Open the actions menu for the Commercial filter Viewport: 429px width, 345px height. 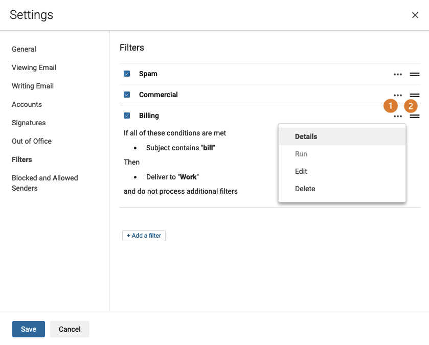coord(398,95)
